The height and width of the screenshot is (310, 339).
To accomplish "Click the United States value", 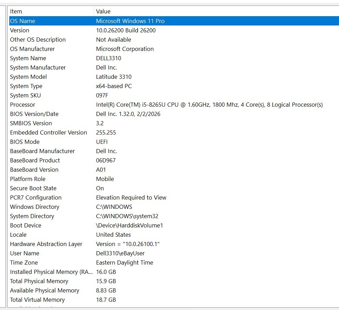I will coord(113,235).
